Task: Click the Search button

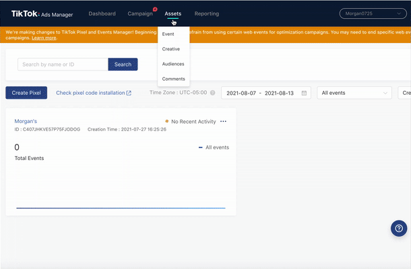Action: coord(123,65)
